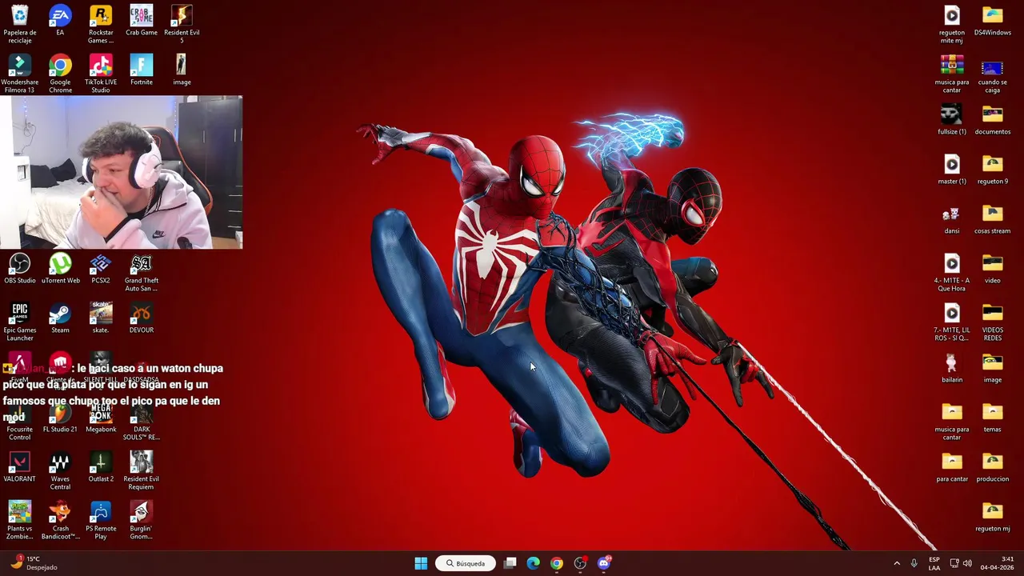Click the TikTok LIVE Studio icon

[x=101, y=74]
